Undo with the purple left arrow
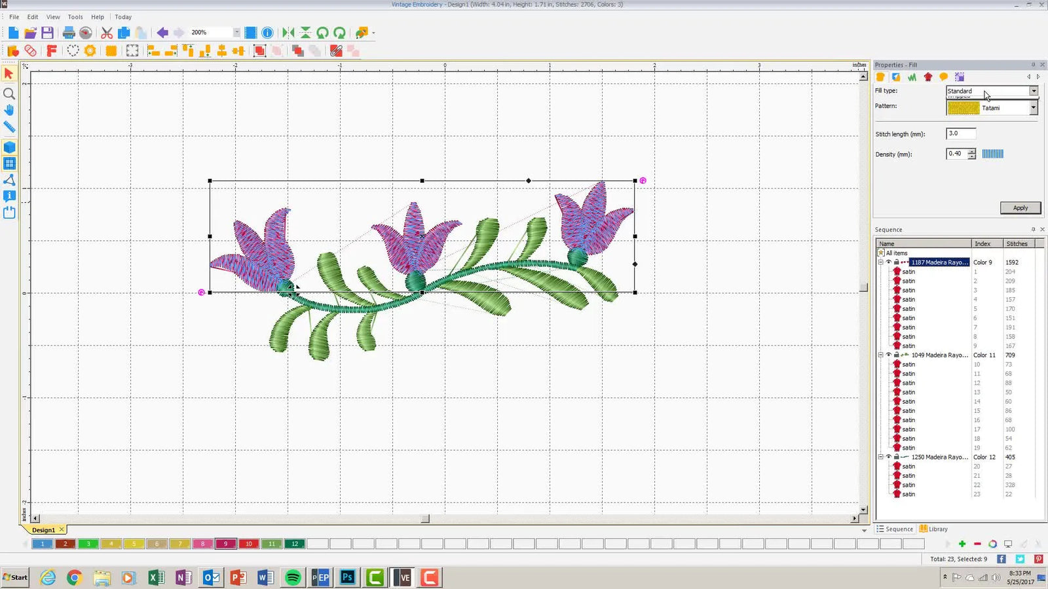1048x589 pixels. 162,33
